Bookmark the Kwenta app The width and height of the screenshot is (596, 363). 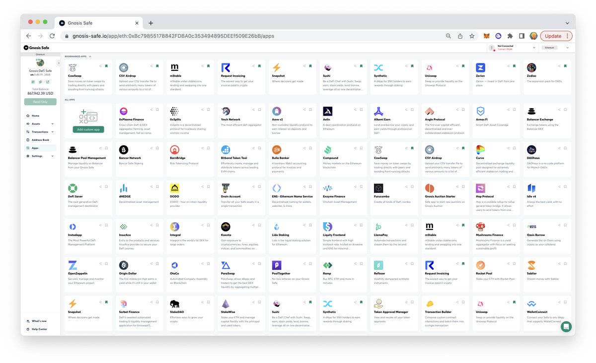(x=259, y=225)
